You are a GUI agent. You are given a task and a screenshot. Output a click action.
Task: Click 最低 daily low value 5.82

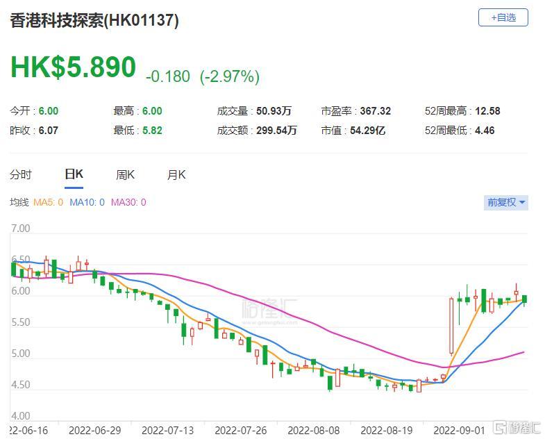coord(152,131)
